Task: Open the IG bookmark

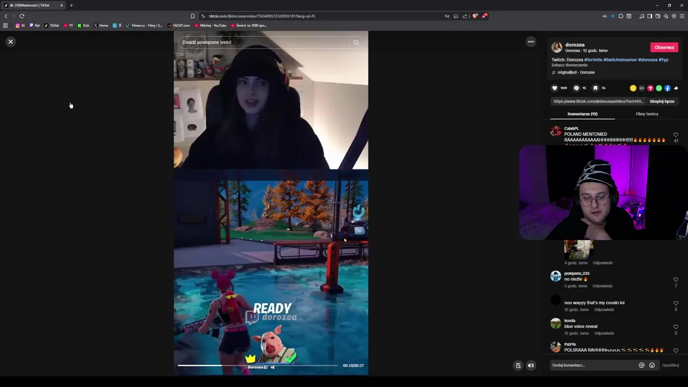Action: tap(20, 25)
